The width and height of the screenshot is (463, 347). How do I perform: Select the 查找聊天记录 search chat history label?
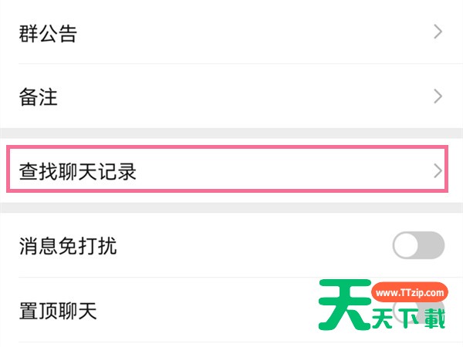click(x=78, y=171)
